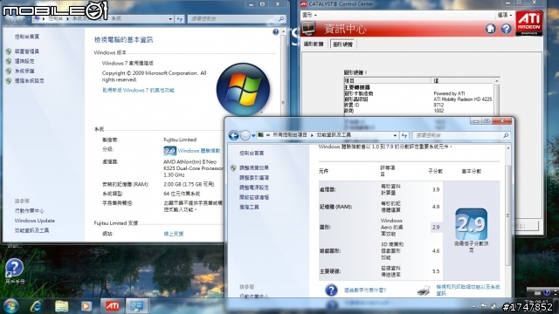Open 調整索引選項 in performance sidebar
Image resolution: width=559 pixels, height=314 pixels.
pyautogui.click(x=254, y=178)
